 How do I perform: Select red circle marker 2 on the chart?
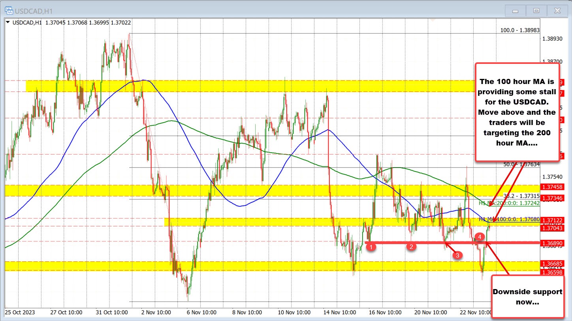pyautogui.click(x=411, y=246)
